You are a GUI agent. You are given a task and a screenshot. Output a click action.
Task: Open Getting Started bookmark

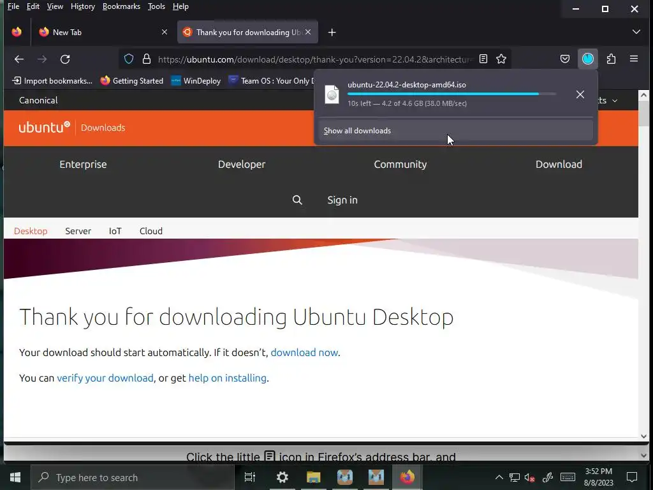(132, 81)
